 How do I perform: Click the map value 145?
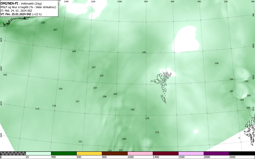click(144, 53)
